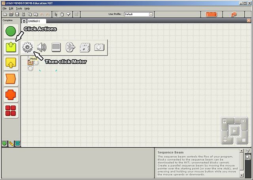This screenshot has height=180, width=253.
Task: Switch to Complete palette tab at bottom
Action: [x=11, y=144]
